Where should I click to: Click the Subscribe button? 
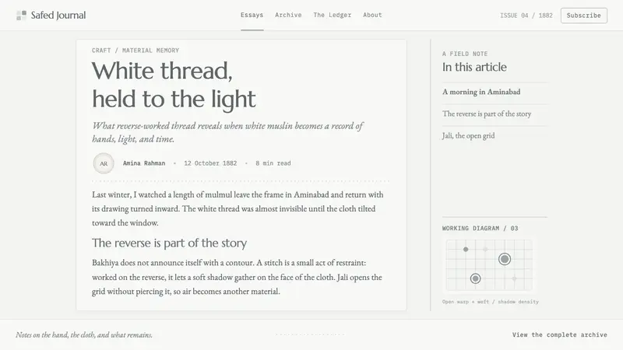[x=583, y=16]
